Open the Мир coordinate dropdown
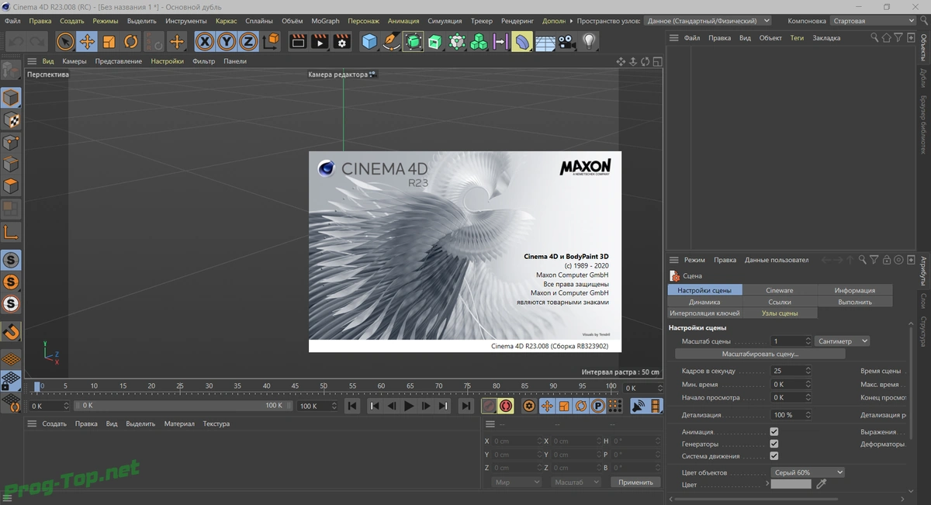The image size is (931, 505). 517,482
